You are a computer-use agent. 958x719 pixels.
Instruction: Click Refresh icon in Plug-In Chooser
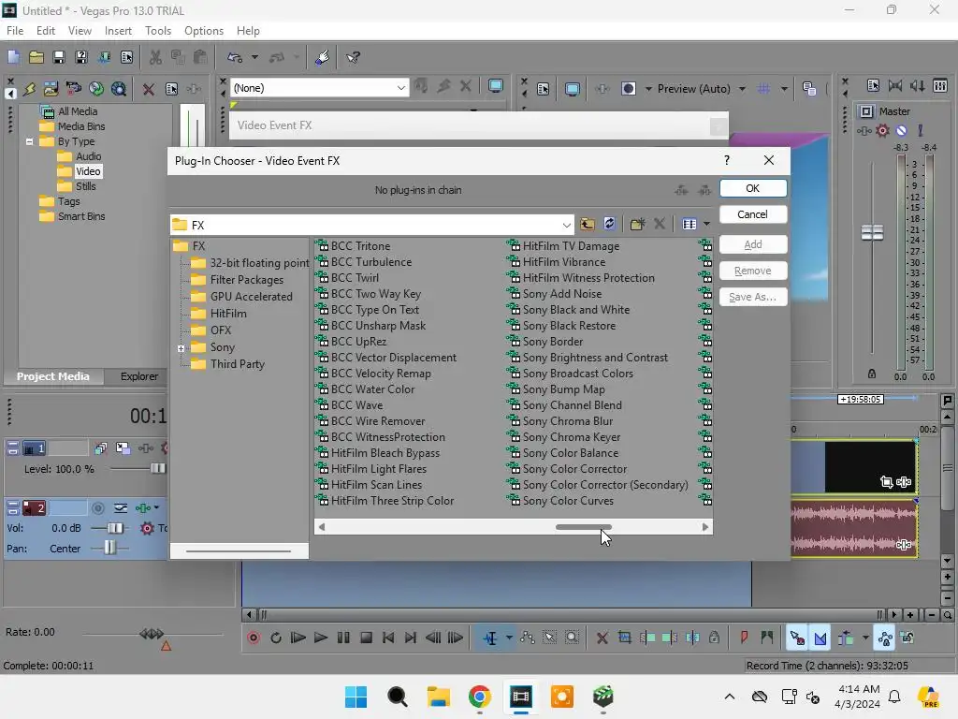609,224
